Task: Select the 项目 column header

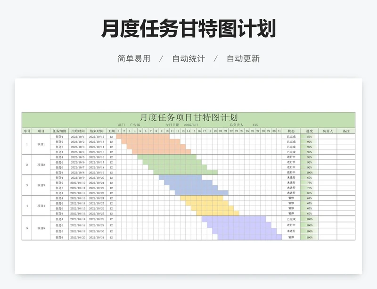Action: (41, 131)
